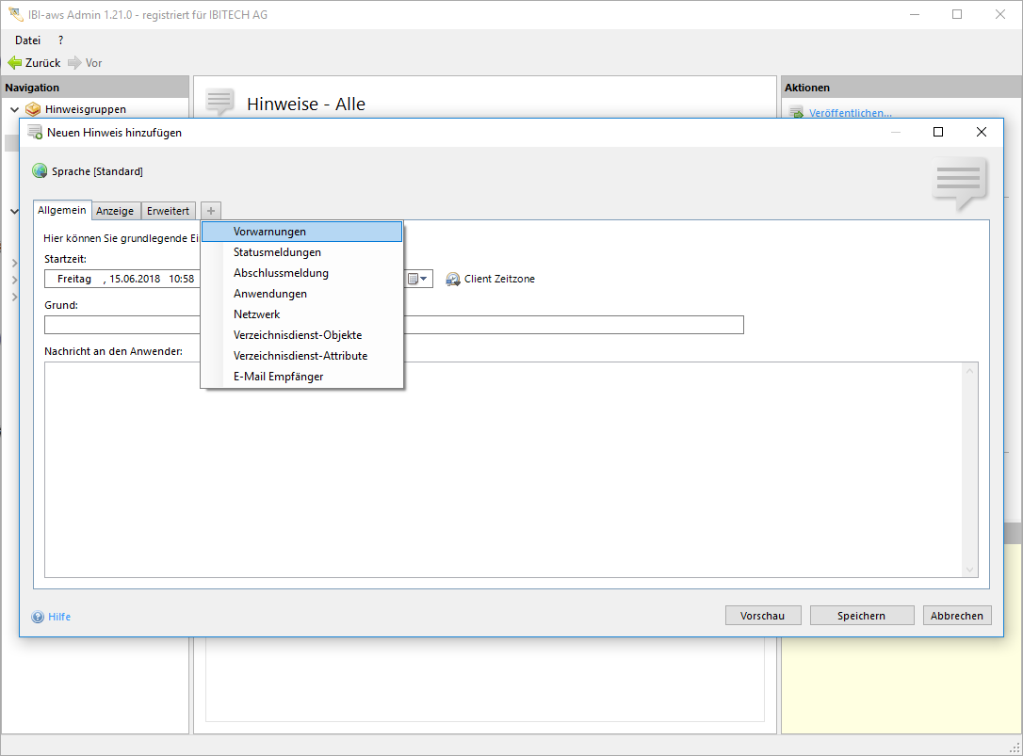Open the Startzeit calendar picker
Viewport: 1023px width, 756px height.
pyautogui.click(x=417, y=280)
